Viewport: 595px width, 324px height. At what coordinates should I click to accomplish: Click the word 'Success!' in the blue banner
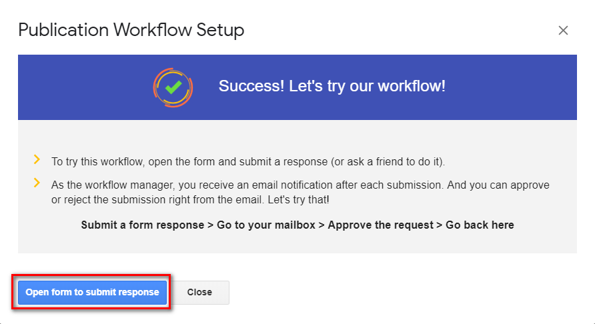pyautogui.click(x=251, y=86)
